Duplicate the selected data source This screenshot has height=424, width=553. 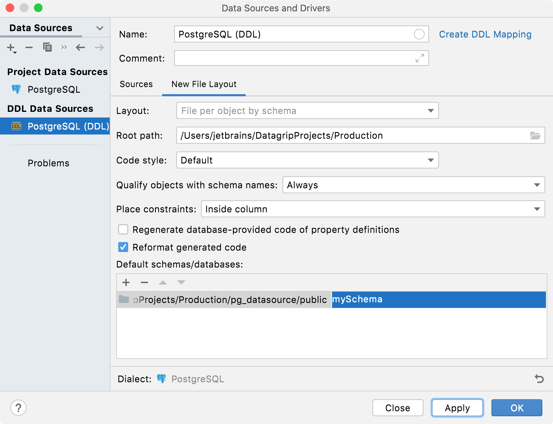click(47, 47)
